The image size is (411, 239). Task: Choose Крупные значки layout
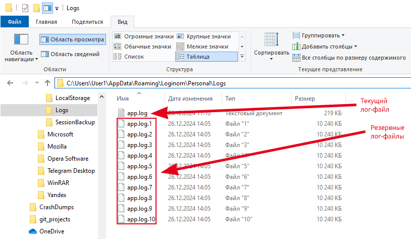coord(204,36)
